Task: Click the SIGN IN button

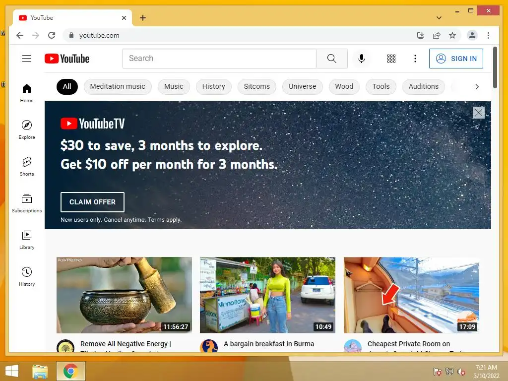Action: (456, 59)
